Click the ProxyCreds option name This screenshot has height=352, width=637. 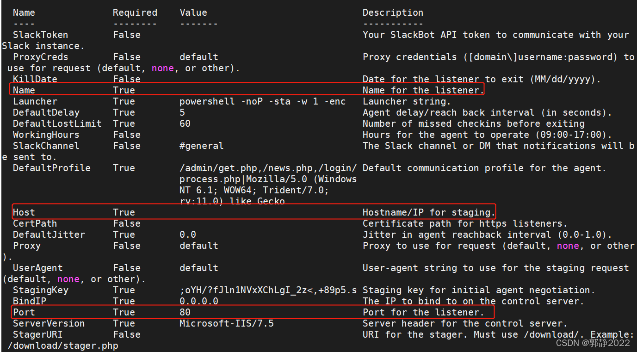coord(40,57)
